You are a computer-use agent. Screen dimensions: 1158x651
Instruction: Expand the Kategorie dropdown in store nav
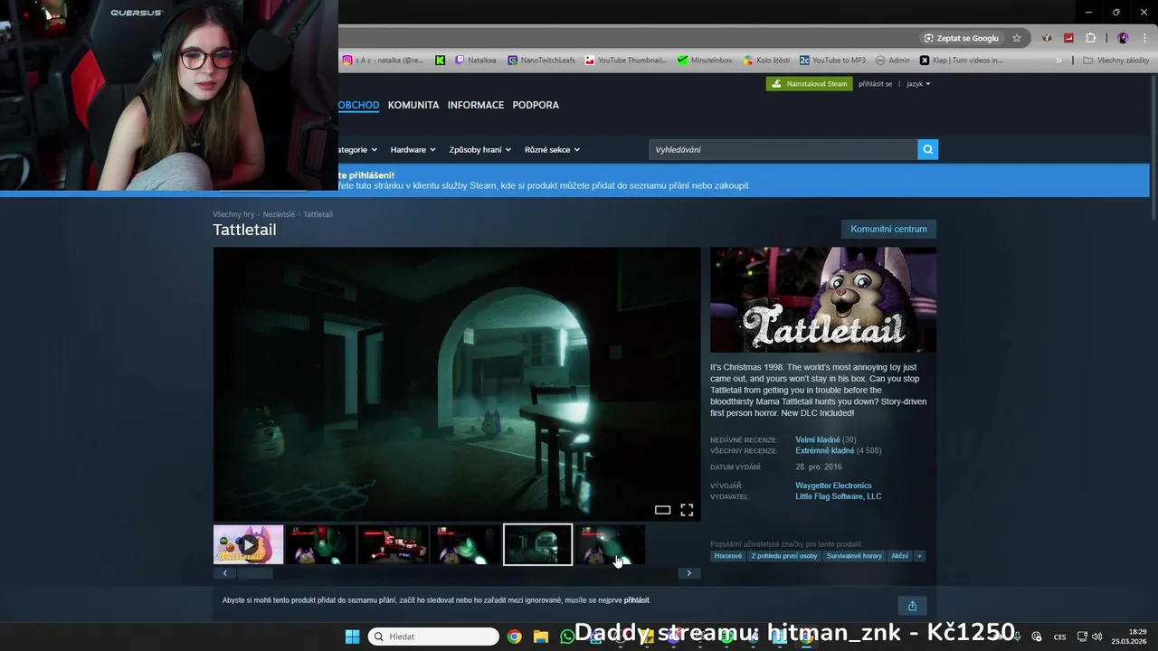[x=357, y=150]
